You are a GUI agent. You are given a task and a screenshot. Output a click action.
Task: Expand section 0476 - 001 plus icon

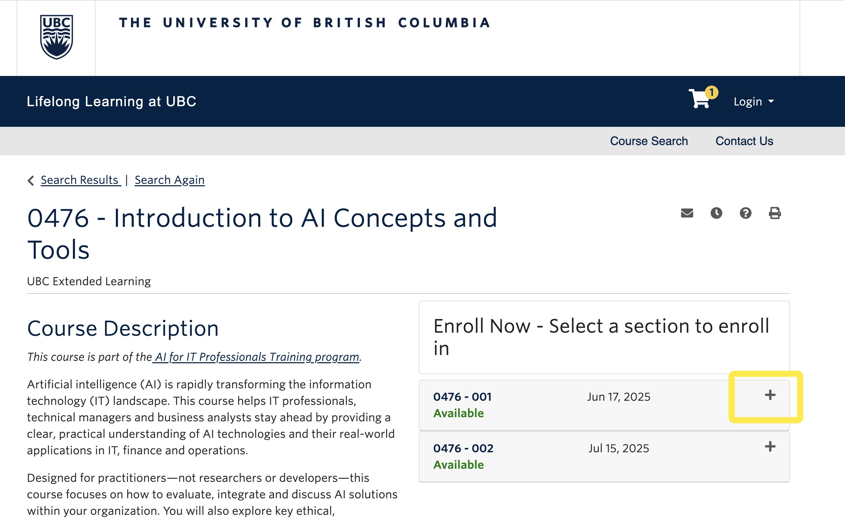[x=770, y=395]
